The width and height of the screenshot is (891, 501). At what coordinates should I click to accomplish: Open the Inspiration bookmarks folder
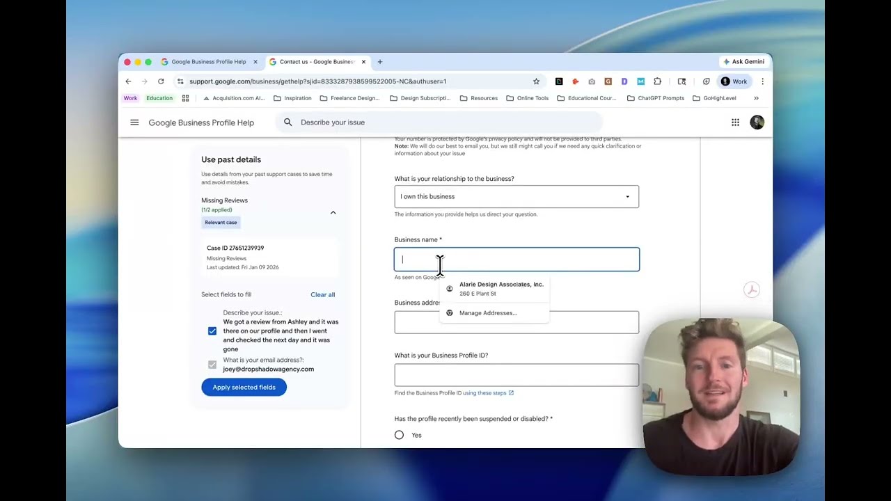click(x=293, y=98)
